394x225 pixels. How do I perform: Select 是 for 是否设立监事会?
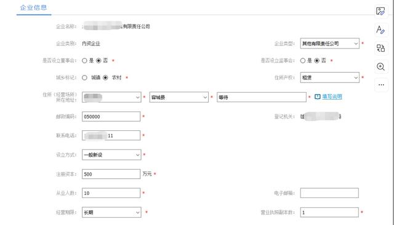point(303,61)
